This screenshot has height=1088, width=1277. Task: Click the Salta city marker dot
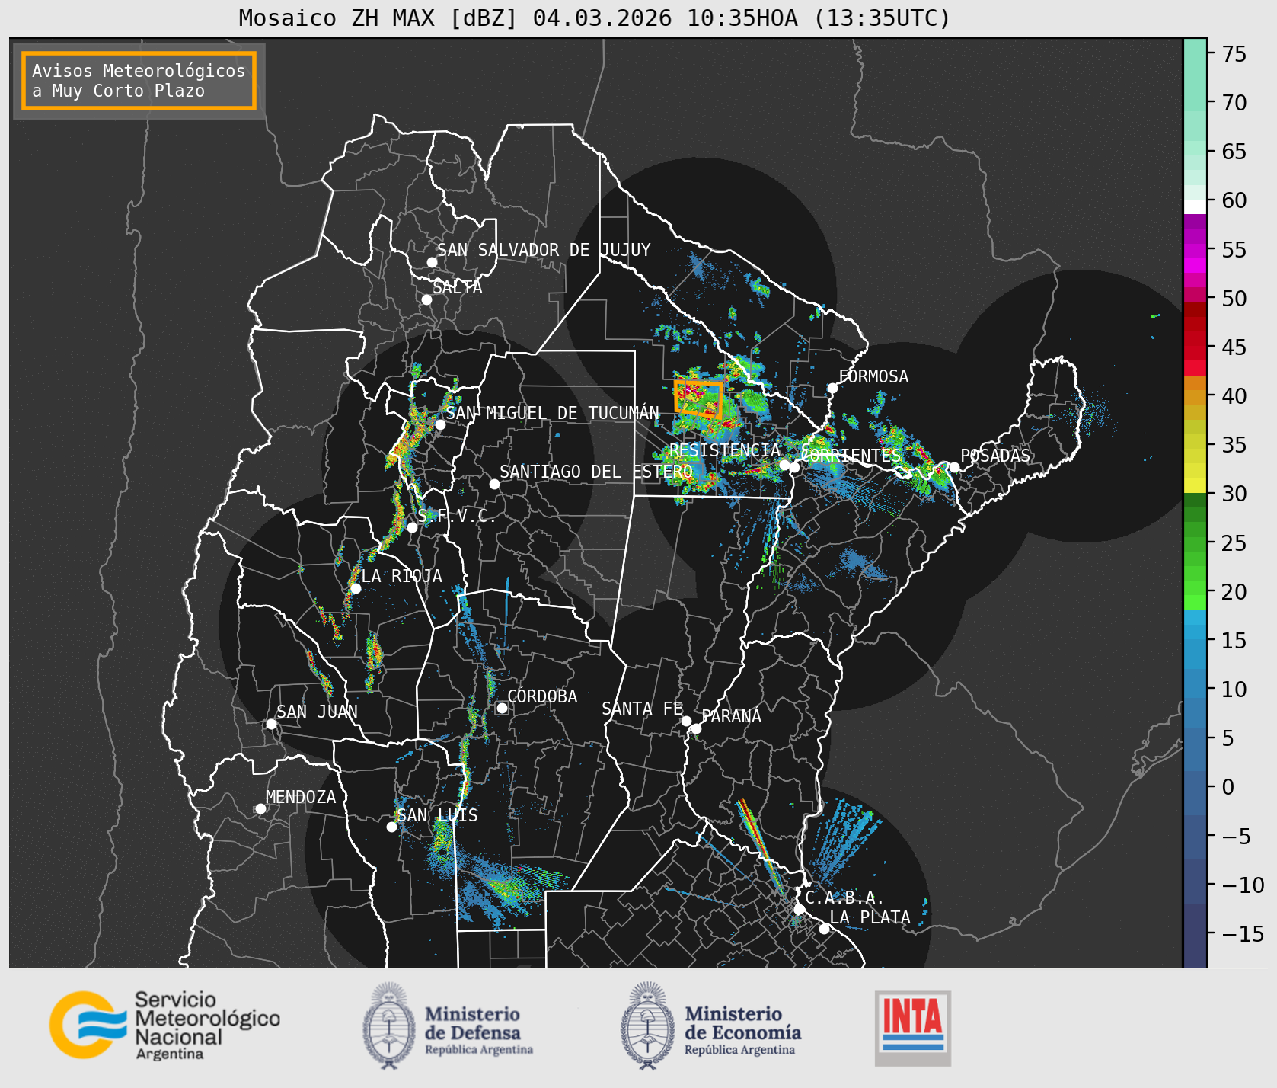(427, 299)
